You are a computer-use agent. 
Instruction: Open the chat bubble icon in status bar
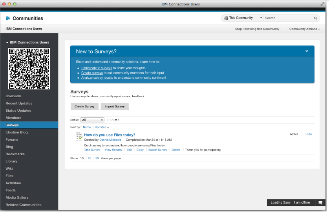[x=320, y=202]
